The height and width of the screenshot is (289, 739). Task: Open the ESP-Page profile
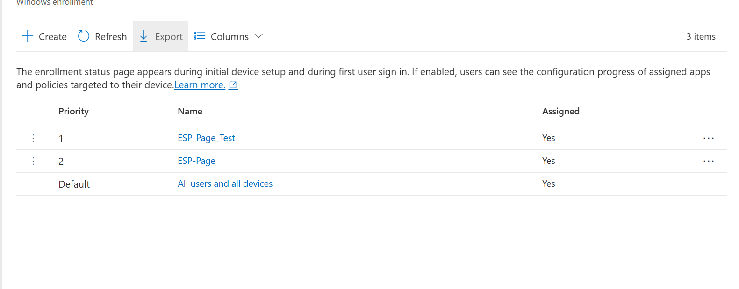point(196,161)
